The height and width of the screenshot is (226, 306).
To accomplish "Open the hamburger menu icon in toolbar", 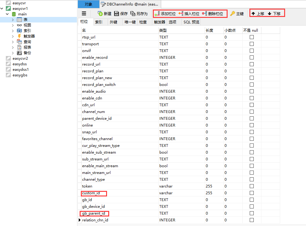I will [84, 14].
